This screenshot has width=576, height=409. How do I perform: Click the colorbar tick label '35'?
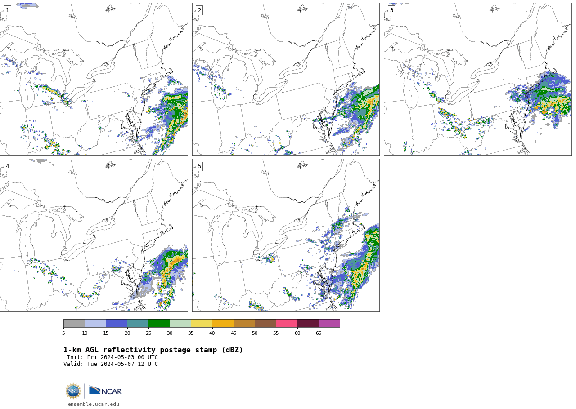click(191, 333)
